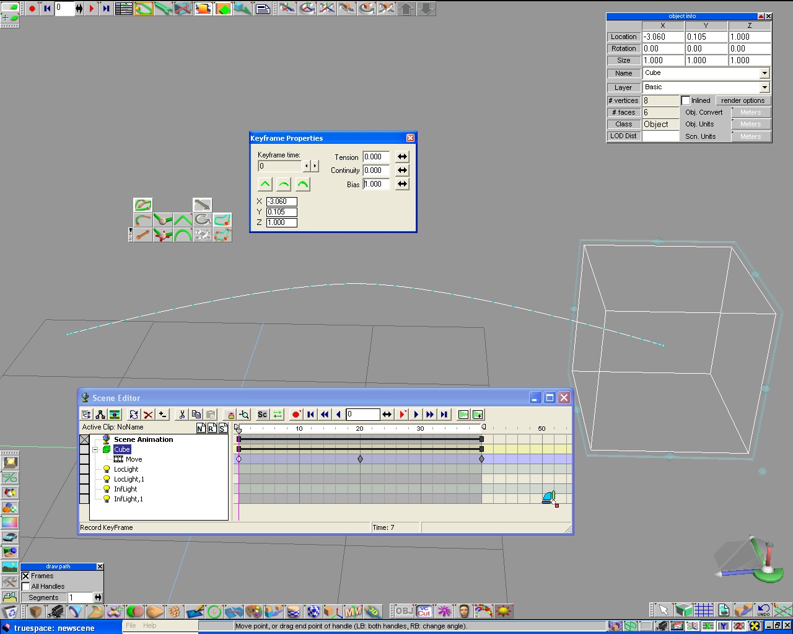Open the Layer dropdown showing Basic
Viewport: 793px width, 634px height.
765,87
